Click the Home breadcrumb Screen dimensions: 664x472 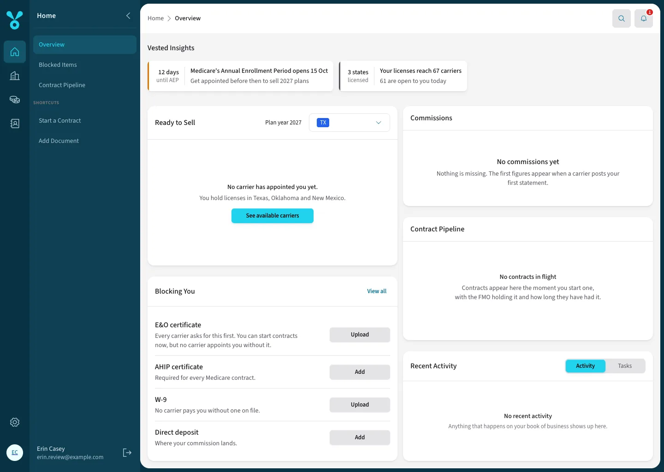coord(155,18)
